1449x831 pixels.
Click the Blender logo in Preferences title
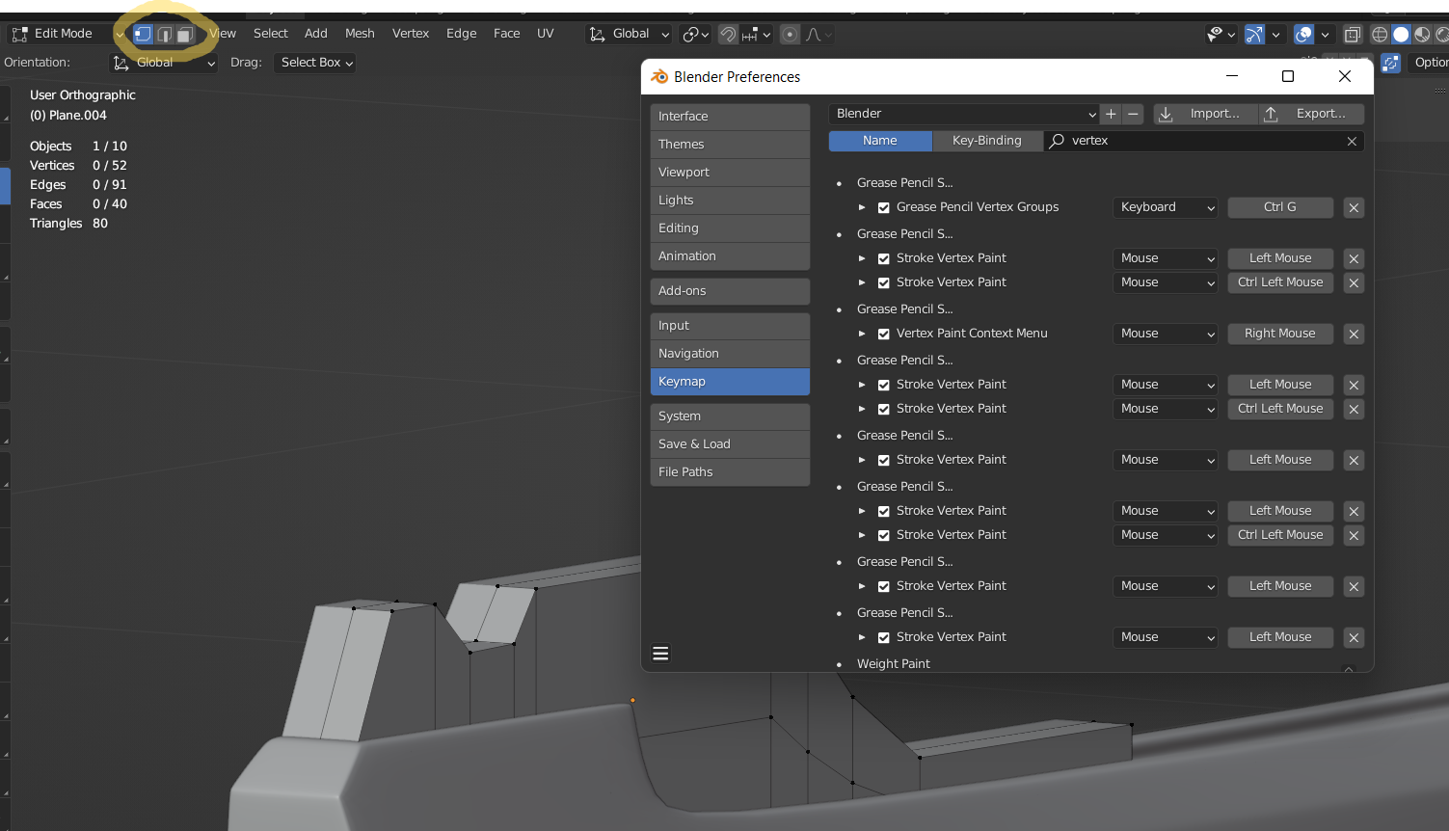pyautogui.click(x=659, y=76)
